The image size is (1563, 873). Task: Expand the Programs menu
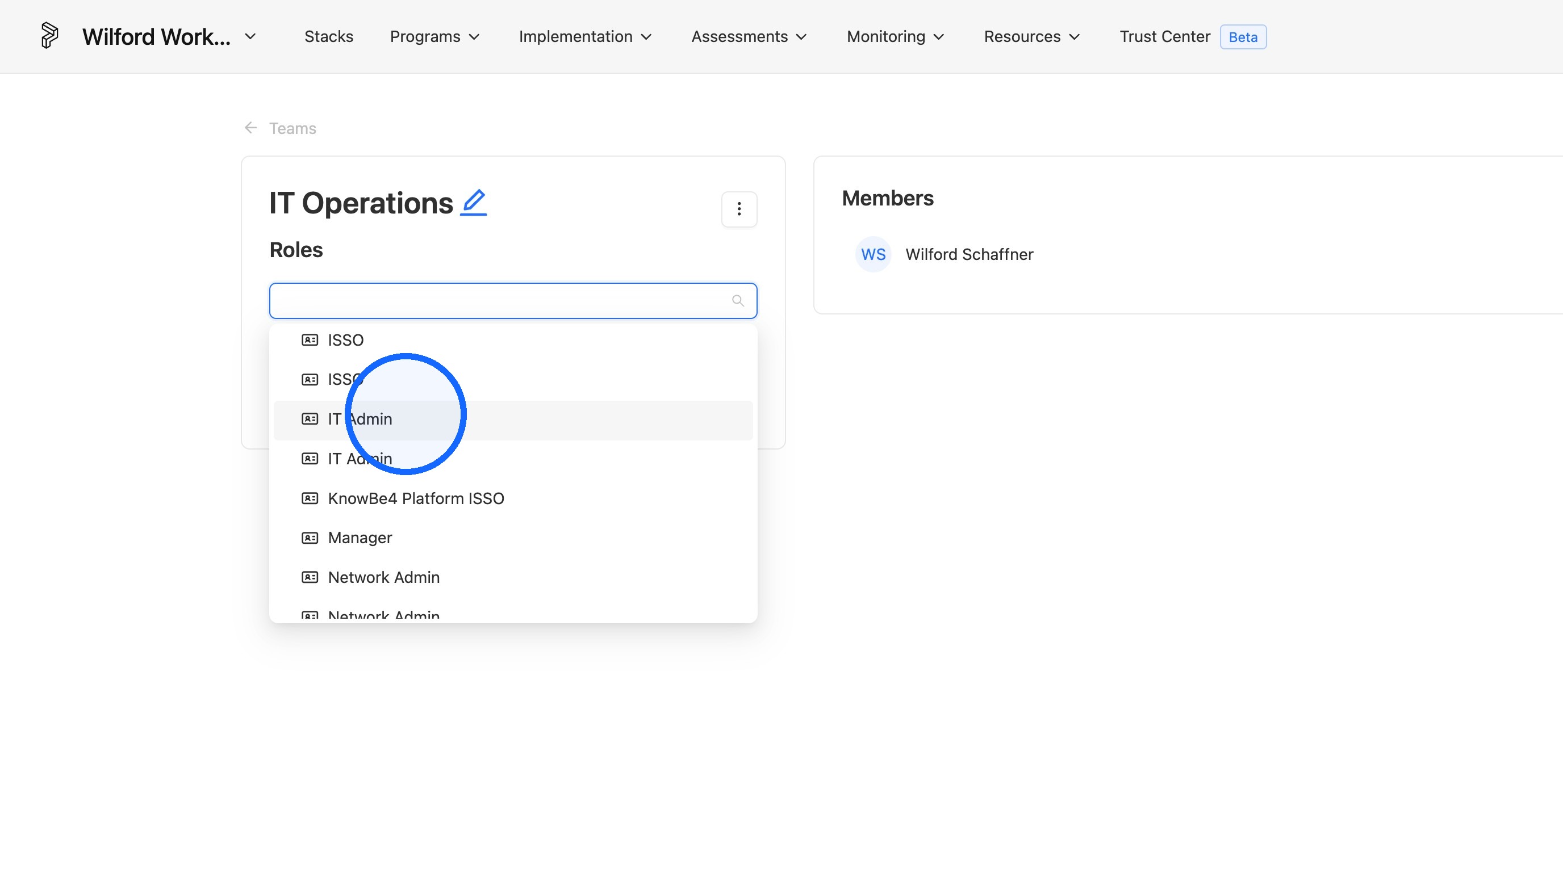click(x=435, y=36)
